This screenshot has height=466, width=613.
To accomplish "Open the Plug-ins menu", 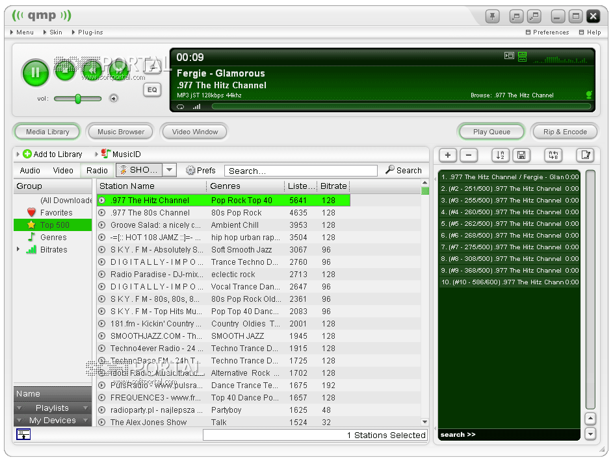I will (x=88, y=32).
